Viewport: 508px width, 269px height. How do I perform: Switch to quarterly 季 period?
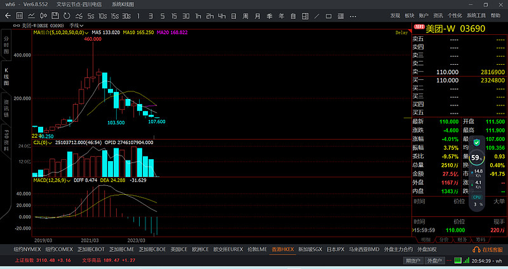coord(269,16)
